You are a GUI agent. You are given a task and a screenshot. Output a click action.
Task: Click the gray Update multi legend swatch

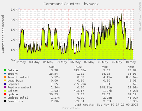(x=5, y=98)
